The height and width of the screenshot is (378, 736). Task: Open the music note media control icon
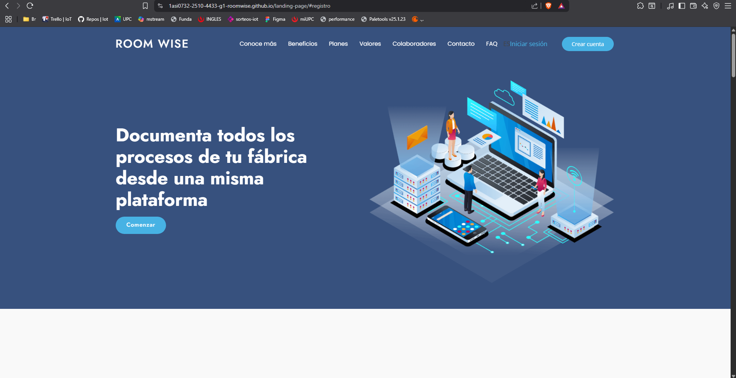pos(670,6)
